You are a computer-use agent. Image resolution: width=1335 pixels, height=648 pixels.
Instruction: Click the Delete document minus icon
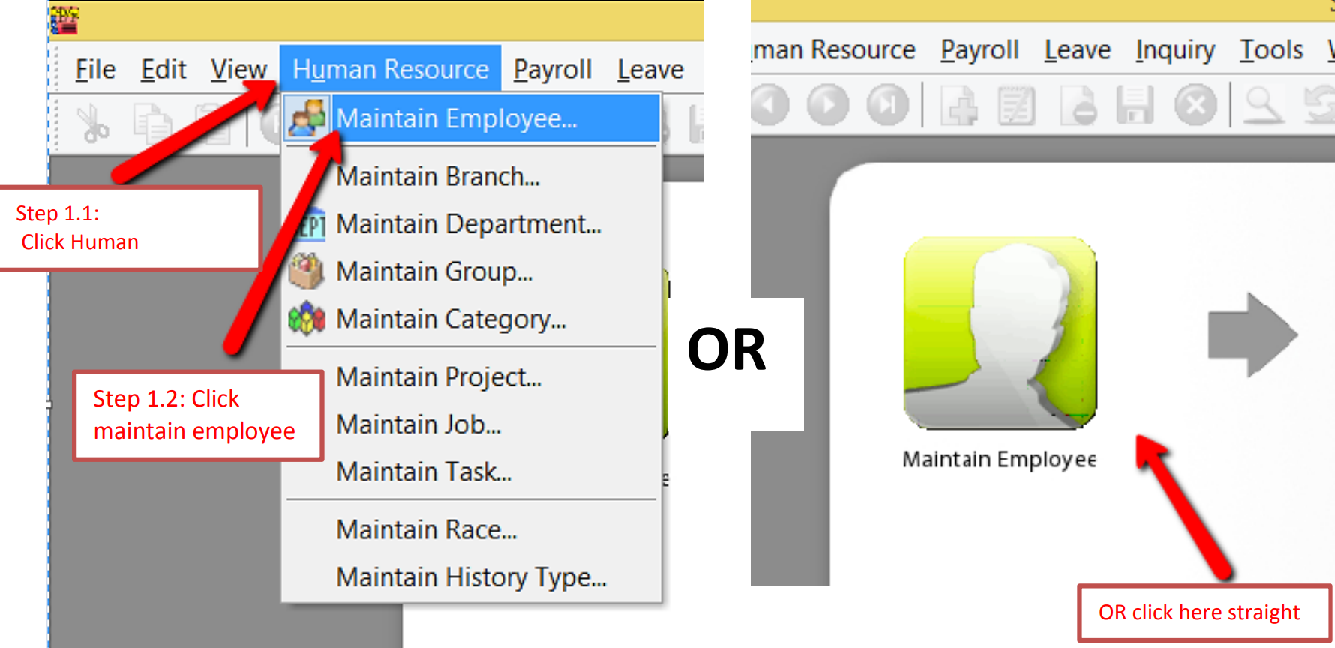pyautogui.click(x=1078, y=105)
